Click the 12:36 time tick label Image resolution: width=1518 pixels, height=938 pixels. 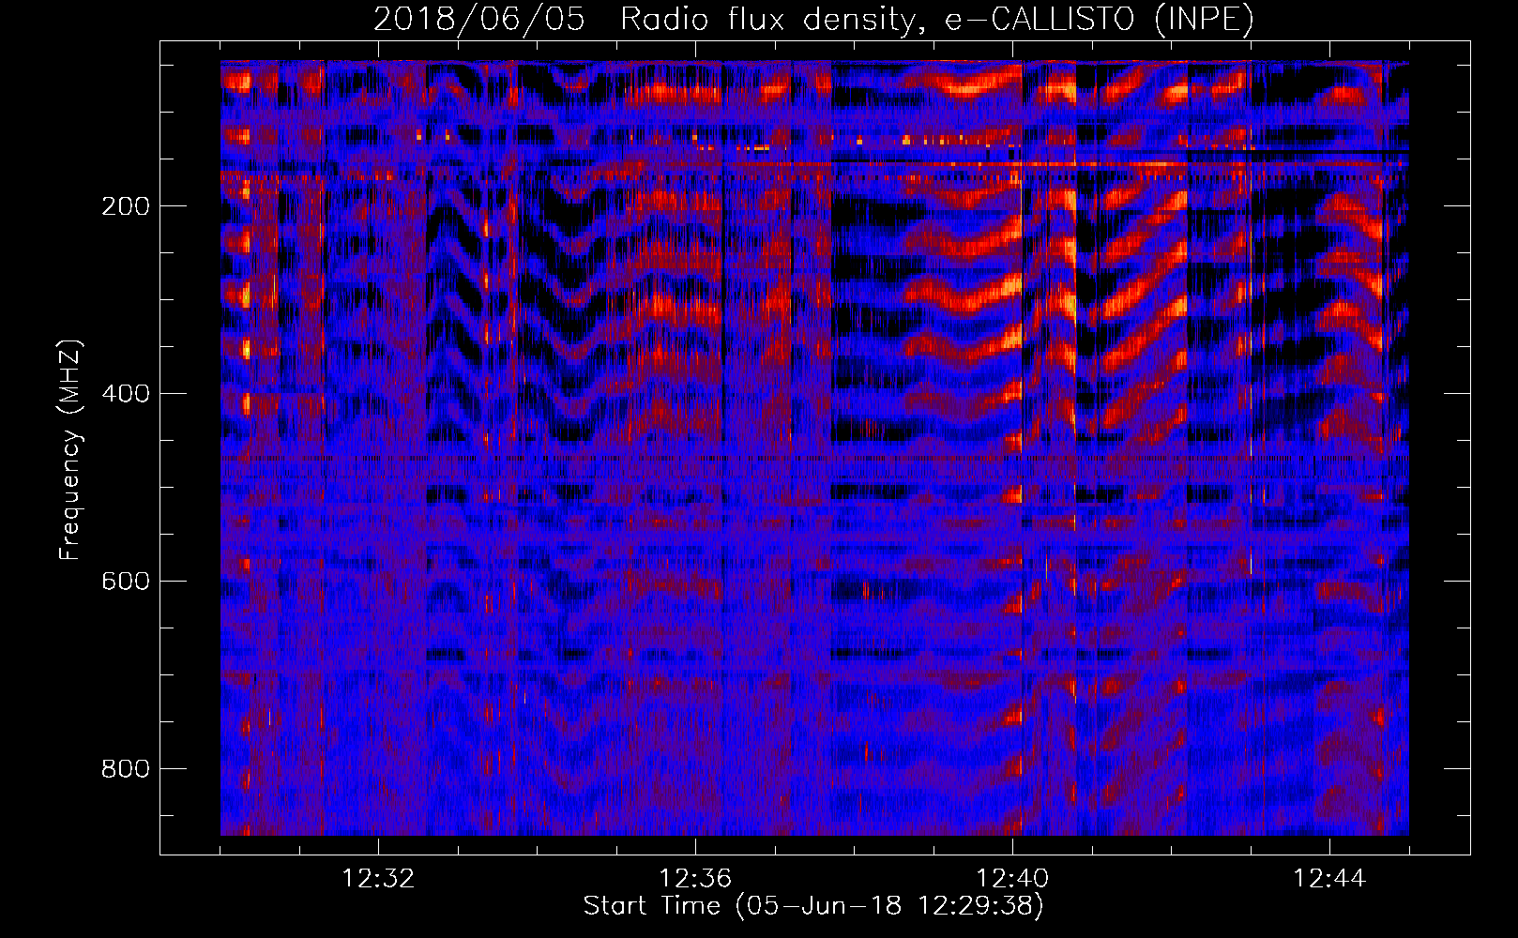(695, 879)
